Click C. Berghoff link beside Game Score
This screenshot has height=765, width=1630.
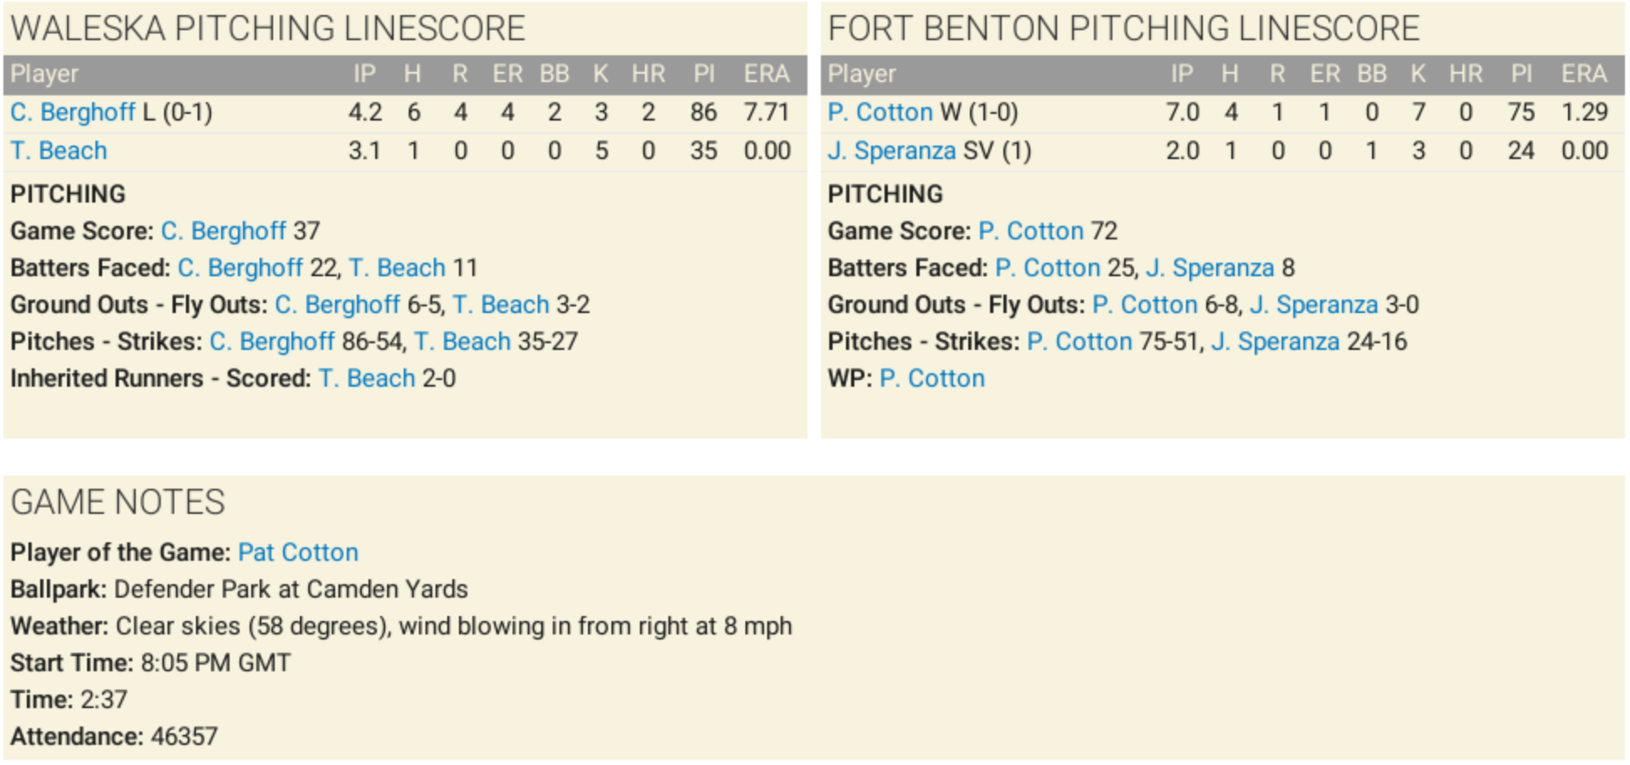(224, 231)
